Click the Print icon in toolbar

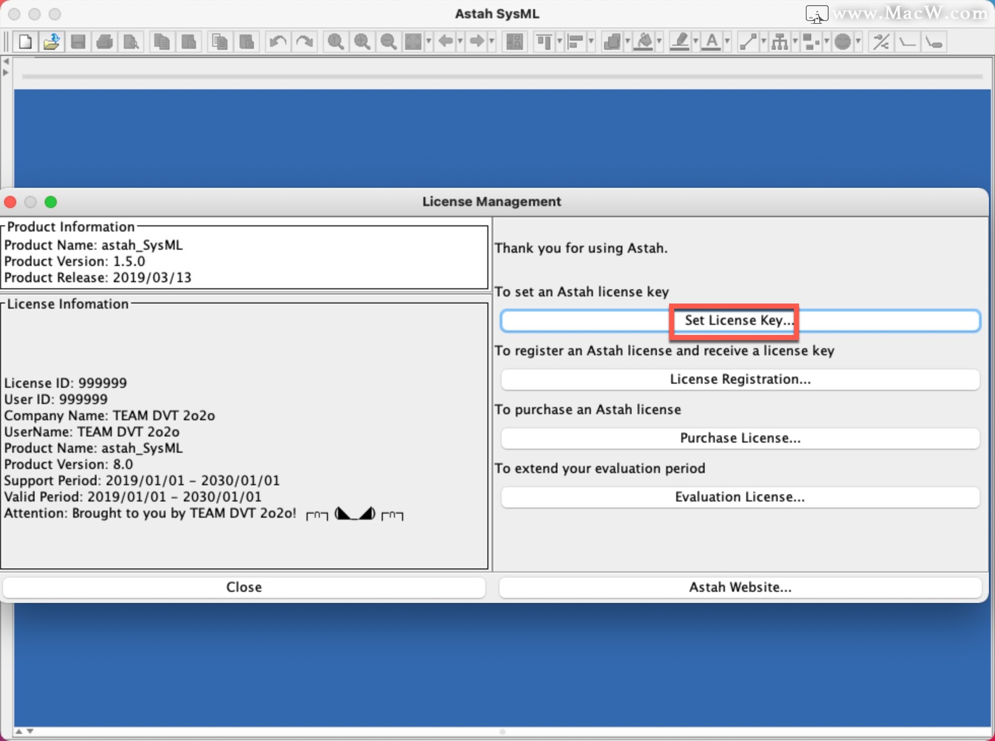pos(104,41)
